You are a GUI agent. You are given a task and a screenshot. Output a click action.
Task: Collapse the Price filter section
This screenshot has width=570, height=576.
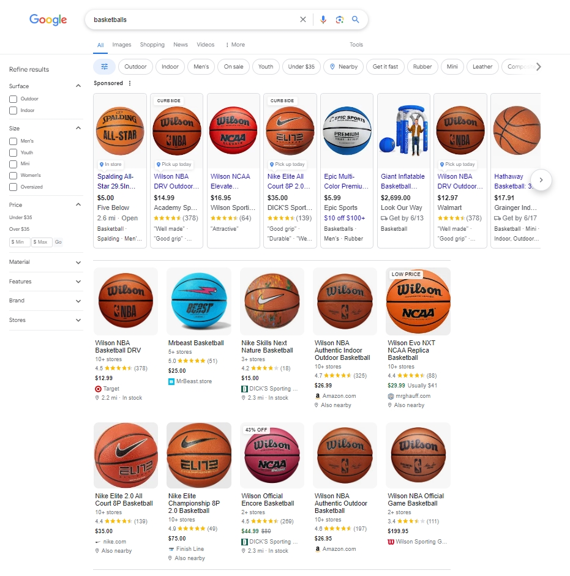click(78, 204)
